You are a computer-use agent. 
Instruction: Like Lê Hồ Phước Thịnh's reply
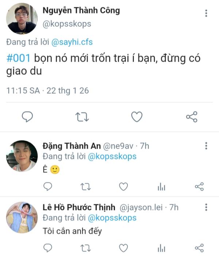[123, 248]
